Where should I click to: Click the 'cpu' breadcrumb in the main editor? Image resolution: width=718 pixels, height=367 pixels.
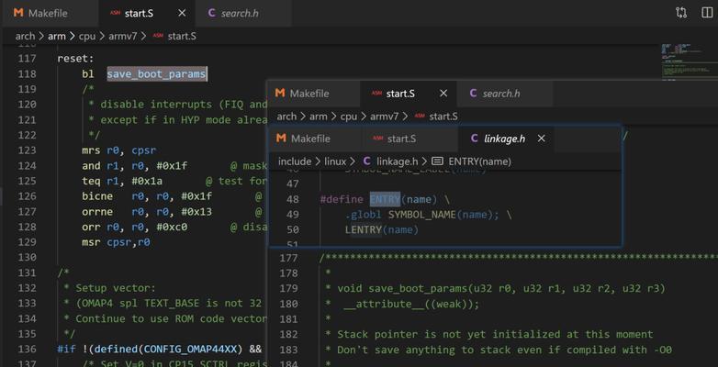87,36
